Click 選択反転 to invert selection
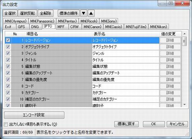 pos(28,13)
